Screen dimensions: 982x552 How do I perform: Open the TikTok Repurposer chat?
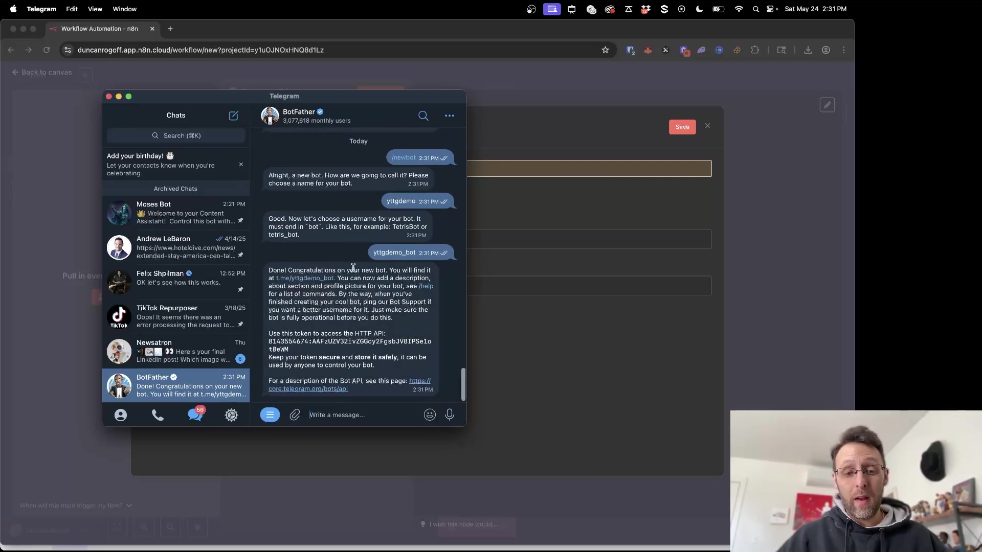(176, 316)
